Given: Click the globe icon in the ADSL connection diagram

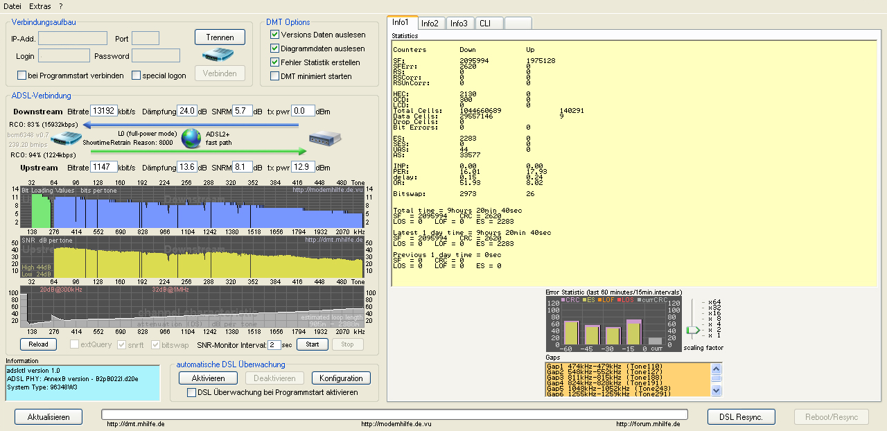Looking at the screenshot, I should pos(192,138).
